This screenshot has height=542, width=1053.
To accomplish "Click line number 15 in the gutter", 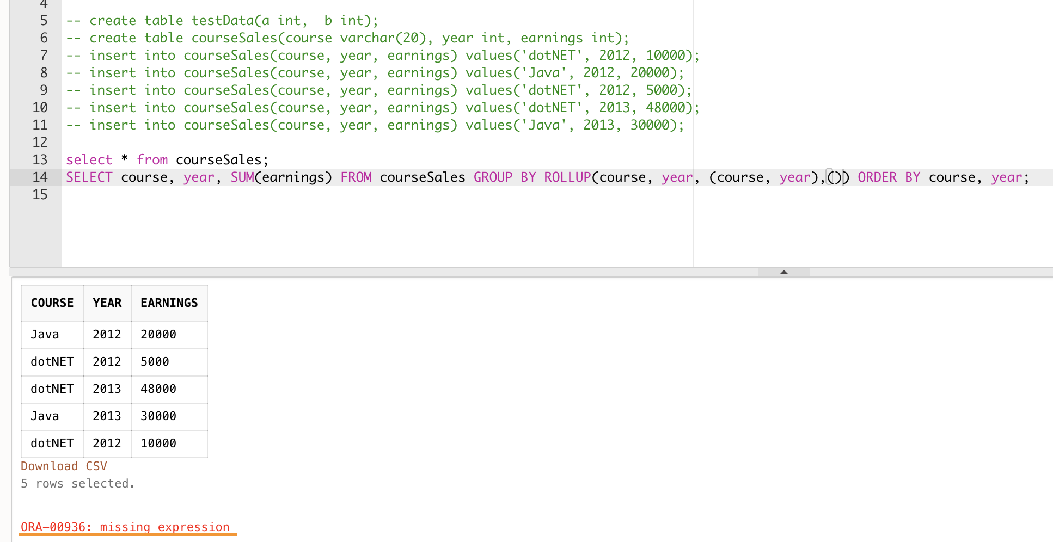I will (40, 195).
